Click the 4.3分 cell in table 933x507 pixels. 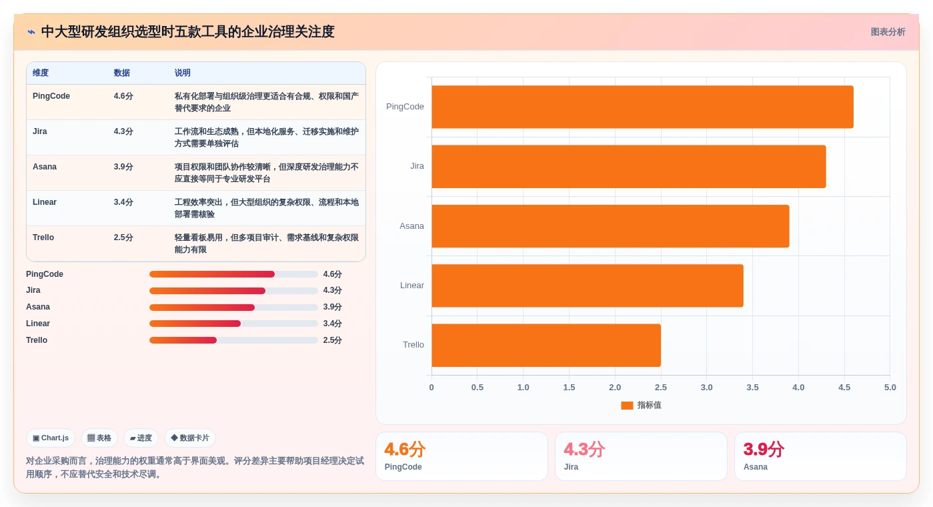(x=123, y=131)
